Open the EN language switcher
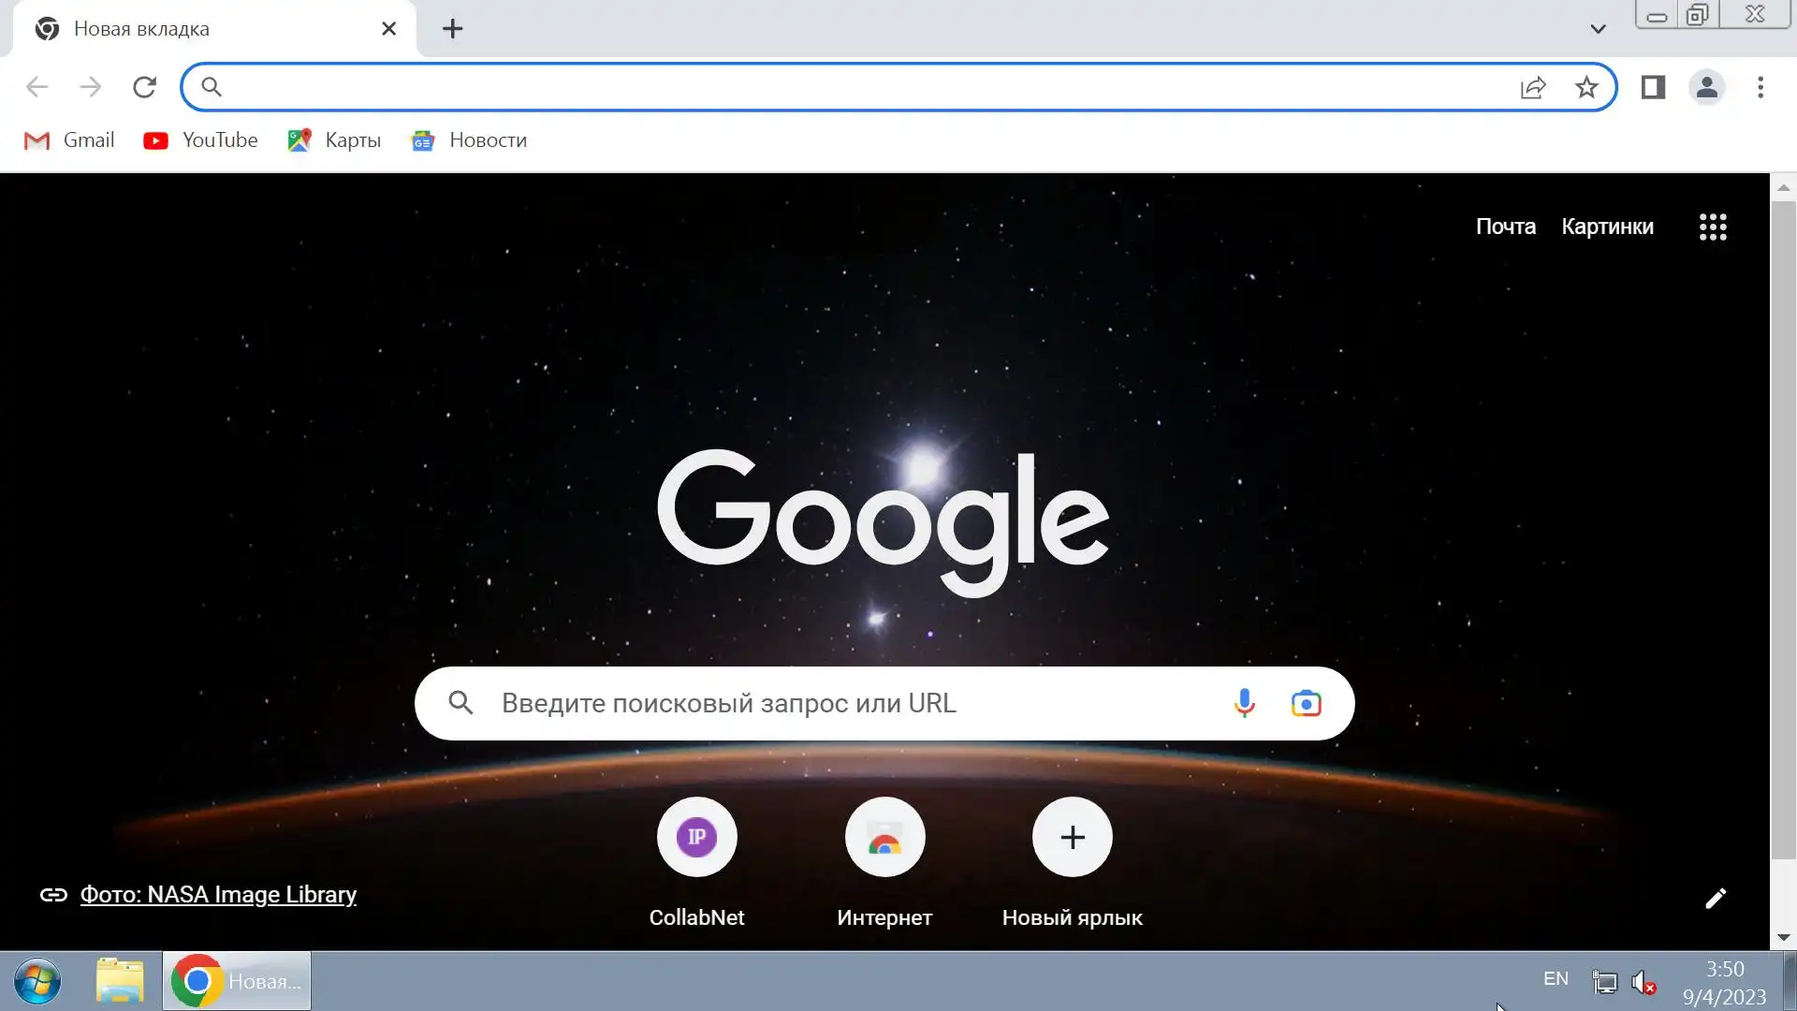Image resolution: width=1797 pixels, height=1011 pixels. coord(1556,979)
